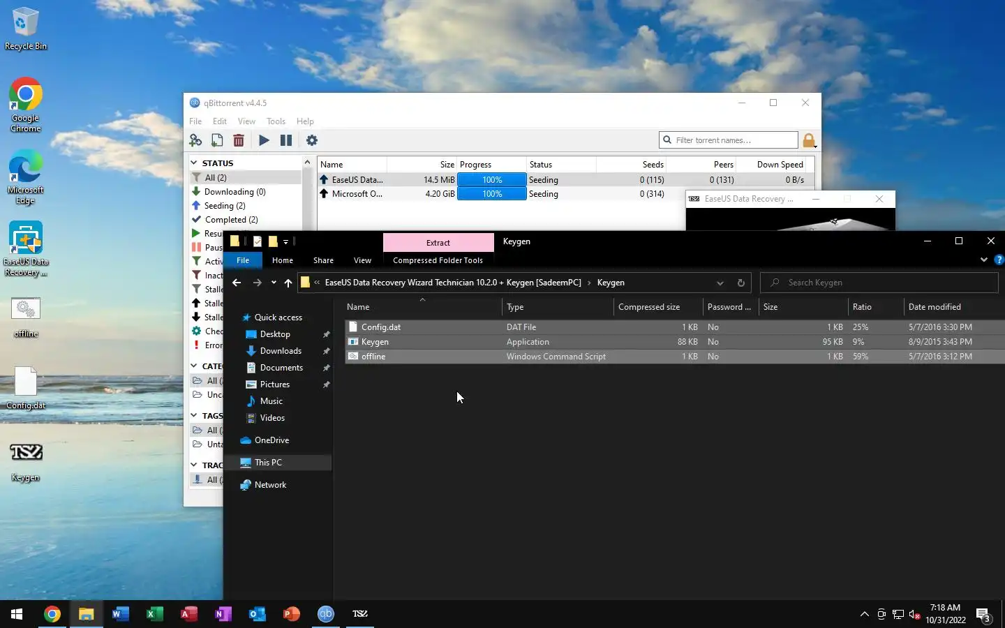Select Microsoft Edge desktop shortcut

[26, 177]
